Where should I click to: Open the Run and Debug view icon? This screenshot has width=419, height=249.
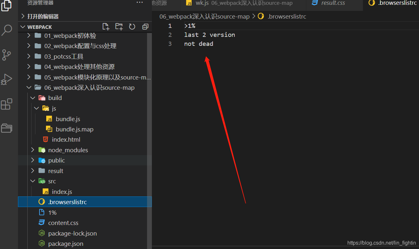[x=6, y=79]
